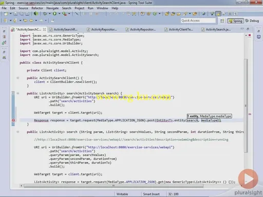
Task: Click the top icon in left sidebar
Action: click(x=4, y=31)
